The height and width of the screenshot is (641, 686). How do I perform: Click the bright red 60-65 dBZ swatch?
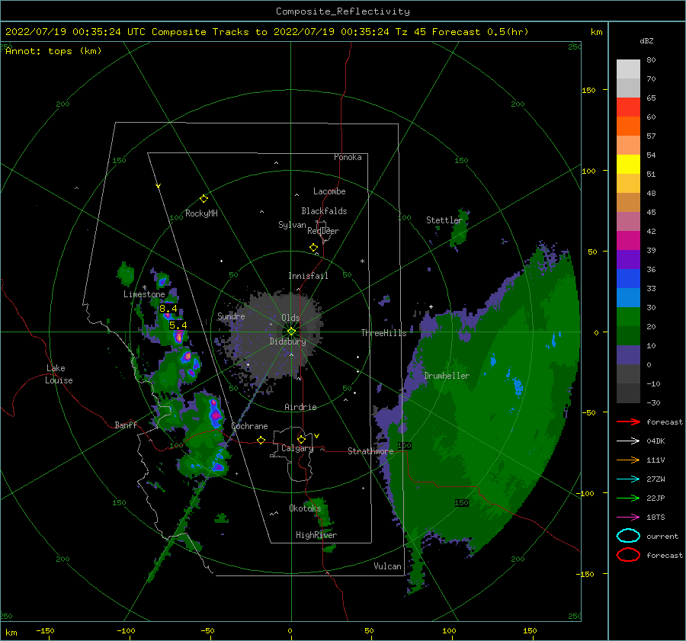[628, 107]
